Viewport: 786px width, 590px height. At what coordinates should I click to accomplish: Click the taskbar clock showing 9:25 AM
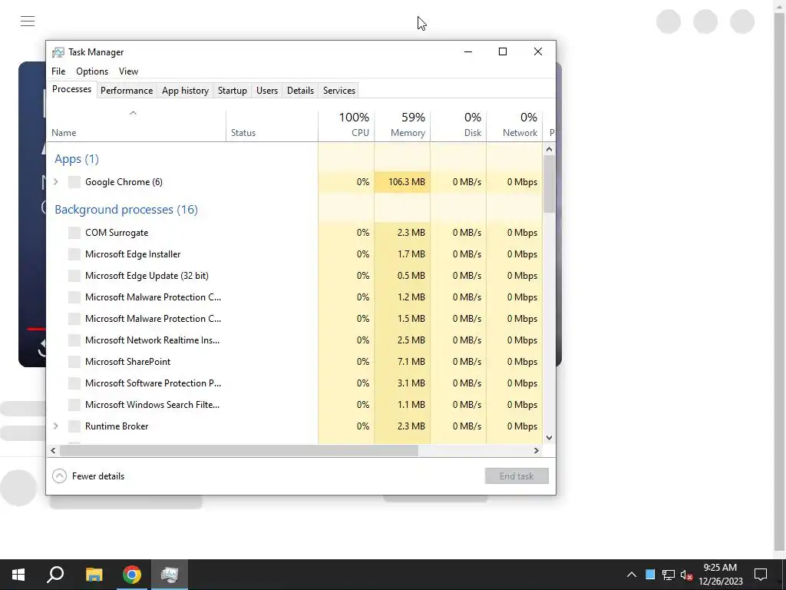click(x=720, y=575)
